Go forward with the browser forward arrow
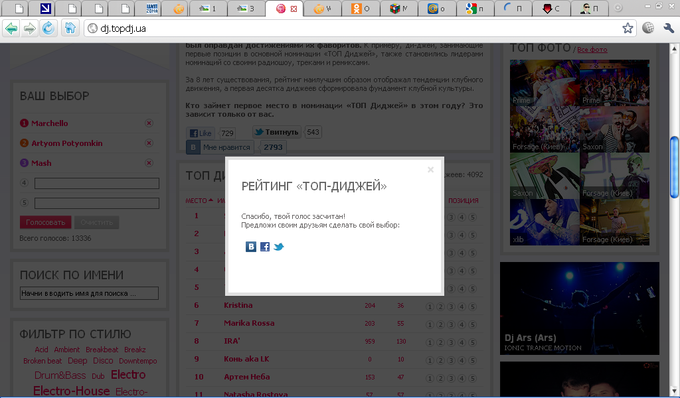The image size is (680, 398). click(29, 29)
